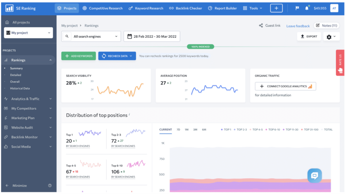The height and width of the screenshot is (194, 345).
Task: Expand Analytics & Traffic section
Action: (x=51, y=99)
